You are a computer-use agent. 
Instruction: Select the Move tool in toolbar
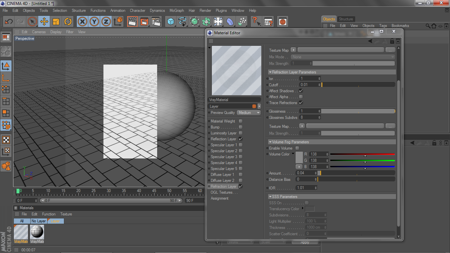coord(44,22)
